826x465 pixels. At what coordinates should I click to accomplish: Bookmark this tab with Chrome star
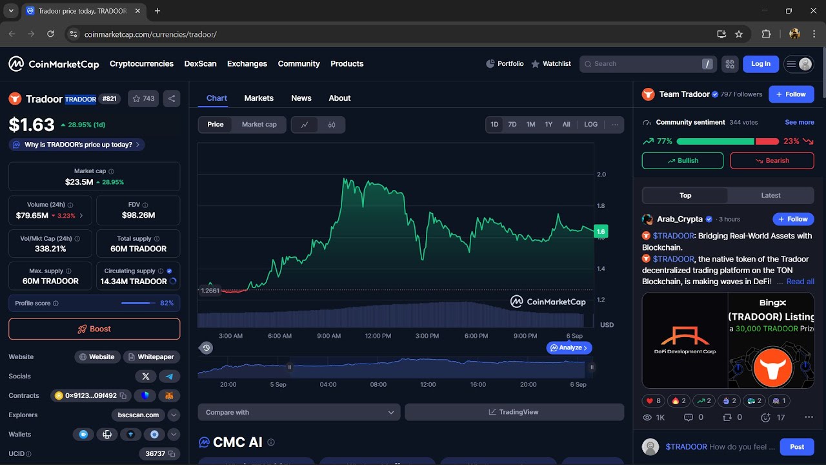pyautogui.click(x=739, y=34)
